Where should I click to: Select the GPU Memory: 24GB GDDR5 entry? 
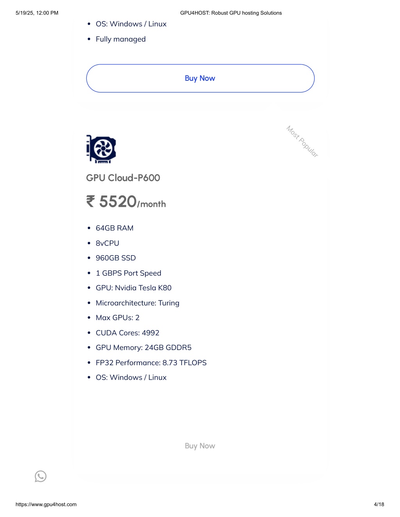tap(143, 347)
